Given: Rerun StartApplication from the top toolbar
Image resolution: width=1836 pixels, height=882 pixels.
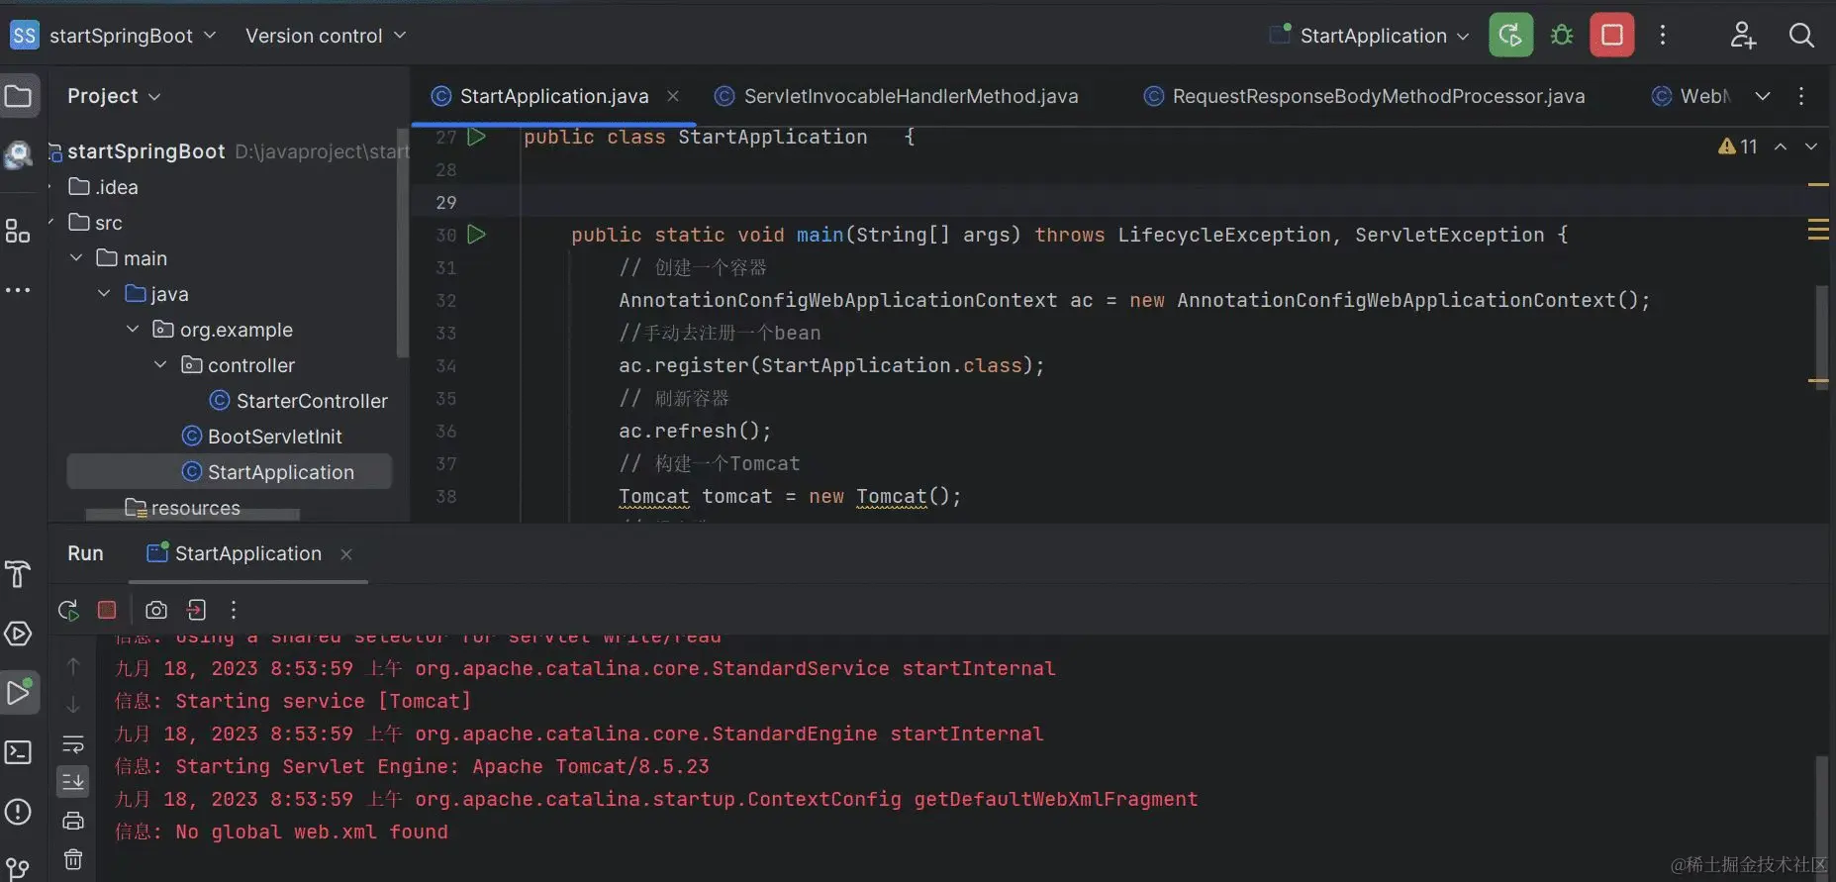Looking at the screenshot, I should coord(1510,36).
